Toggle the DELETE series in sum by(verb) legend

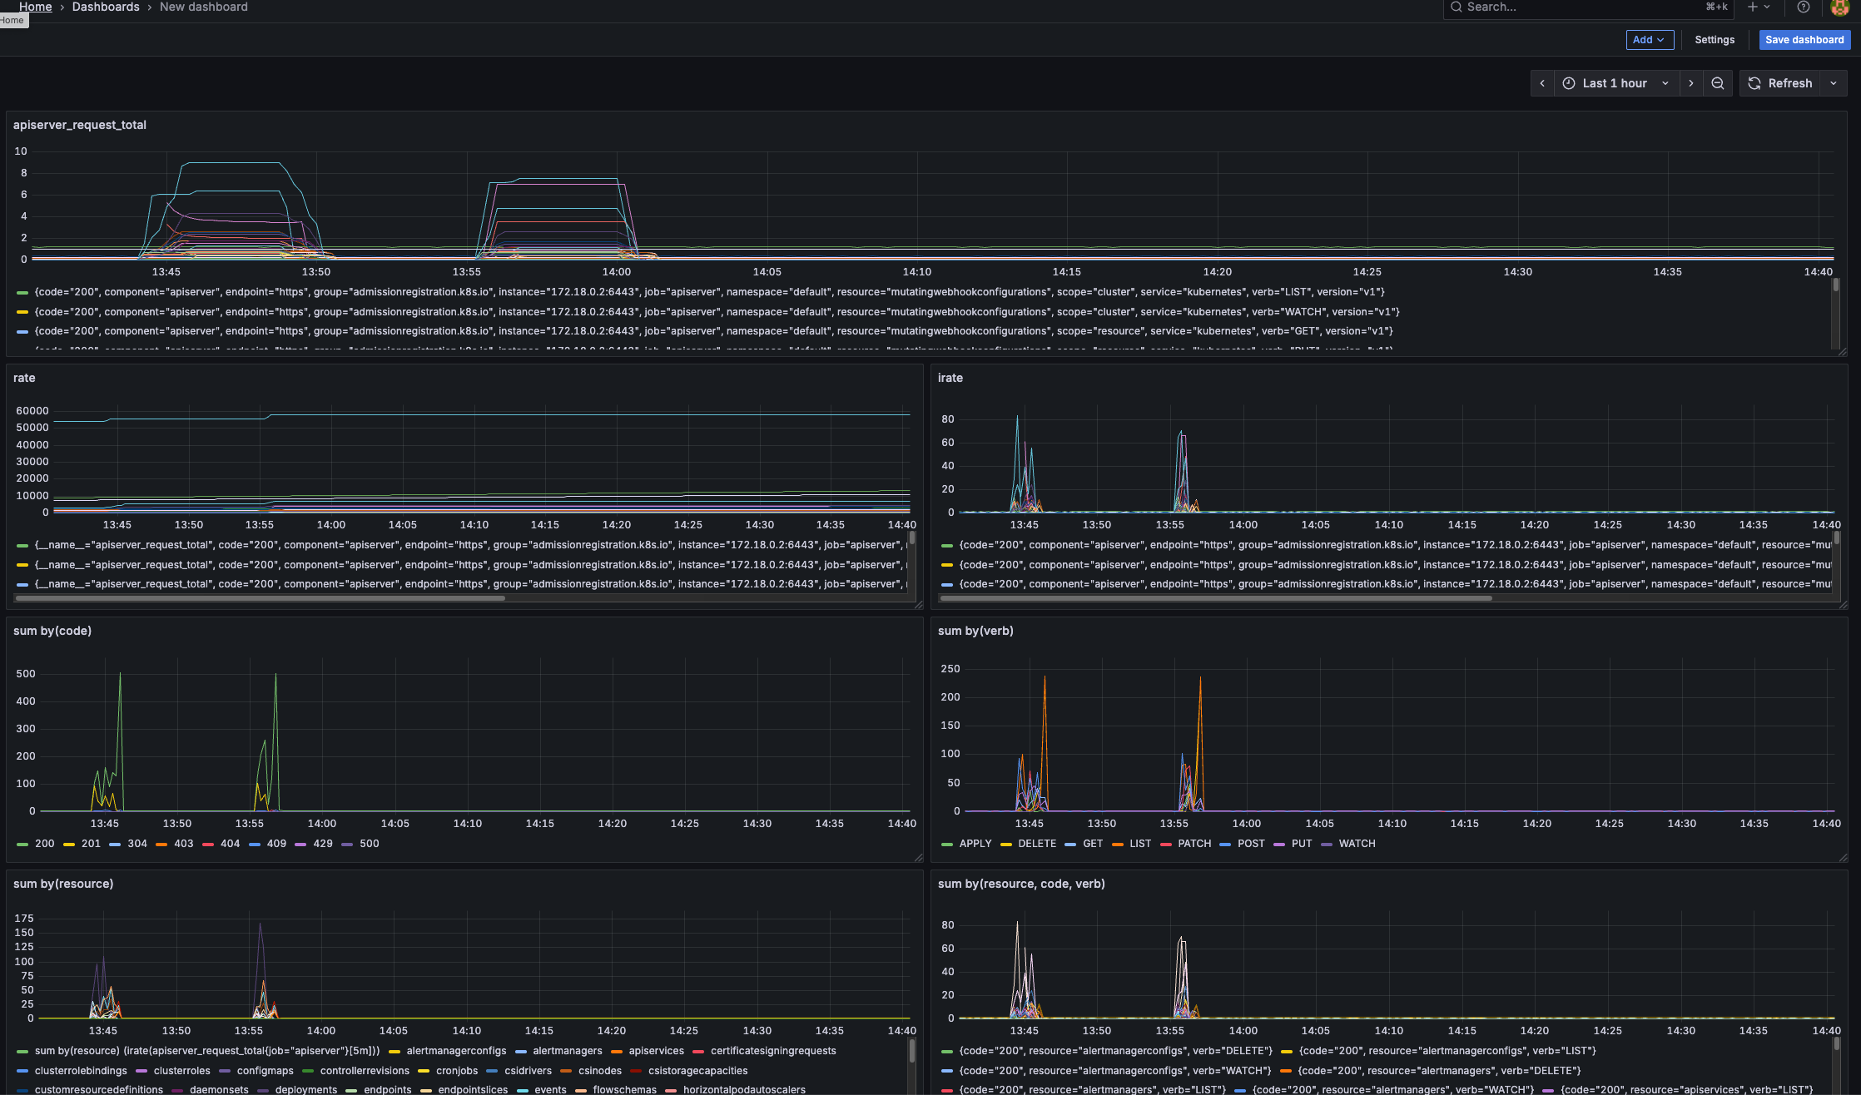[x=1036, y=844]
